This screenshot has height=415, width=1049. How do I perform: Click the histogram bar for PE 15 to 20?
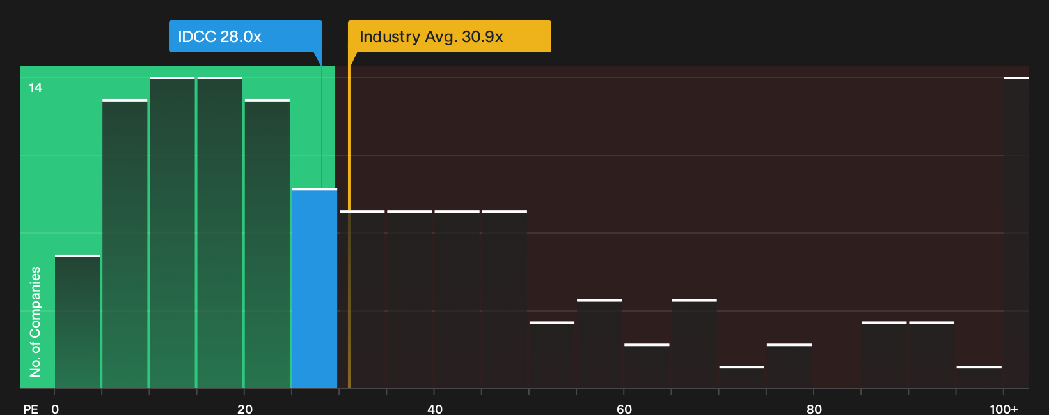click(220, 232)
